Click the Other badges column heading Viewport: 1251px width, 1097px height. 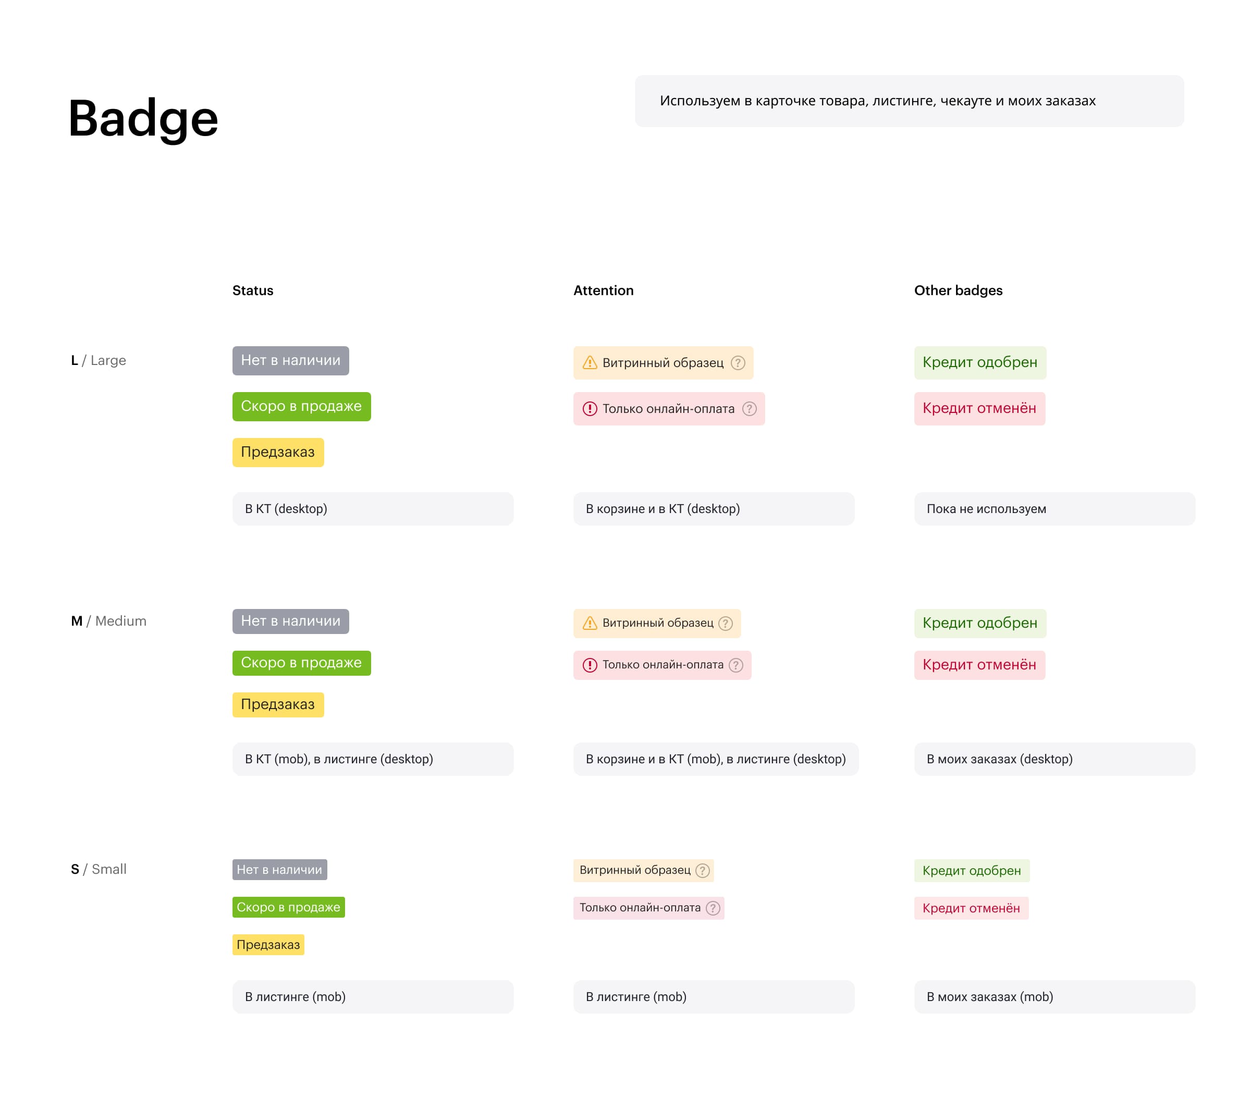[x=958, y=291]
